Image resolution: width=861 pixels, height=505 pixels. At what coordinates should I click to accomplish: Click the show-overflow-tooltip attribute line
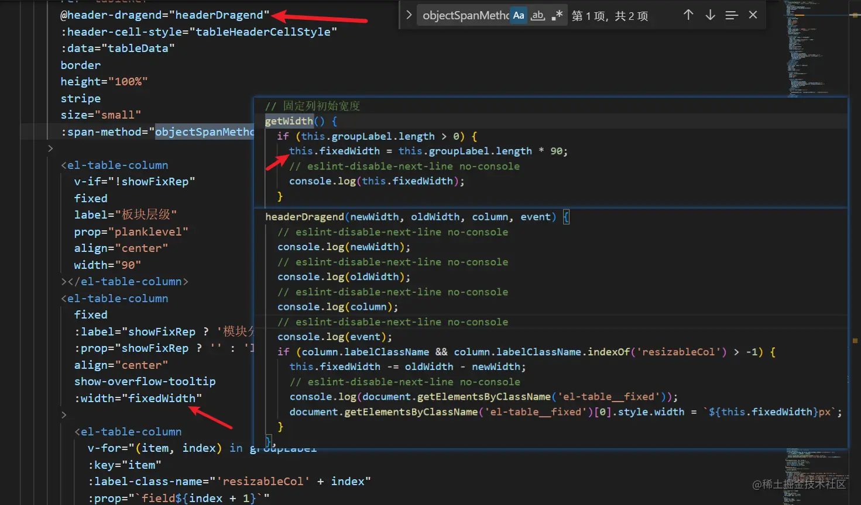[145, 382]
